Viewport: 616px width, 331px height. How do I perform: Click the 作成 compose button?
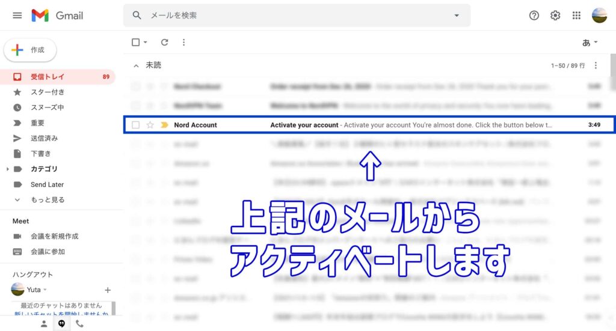(x=30, y=50)
